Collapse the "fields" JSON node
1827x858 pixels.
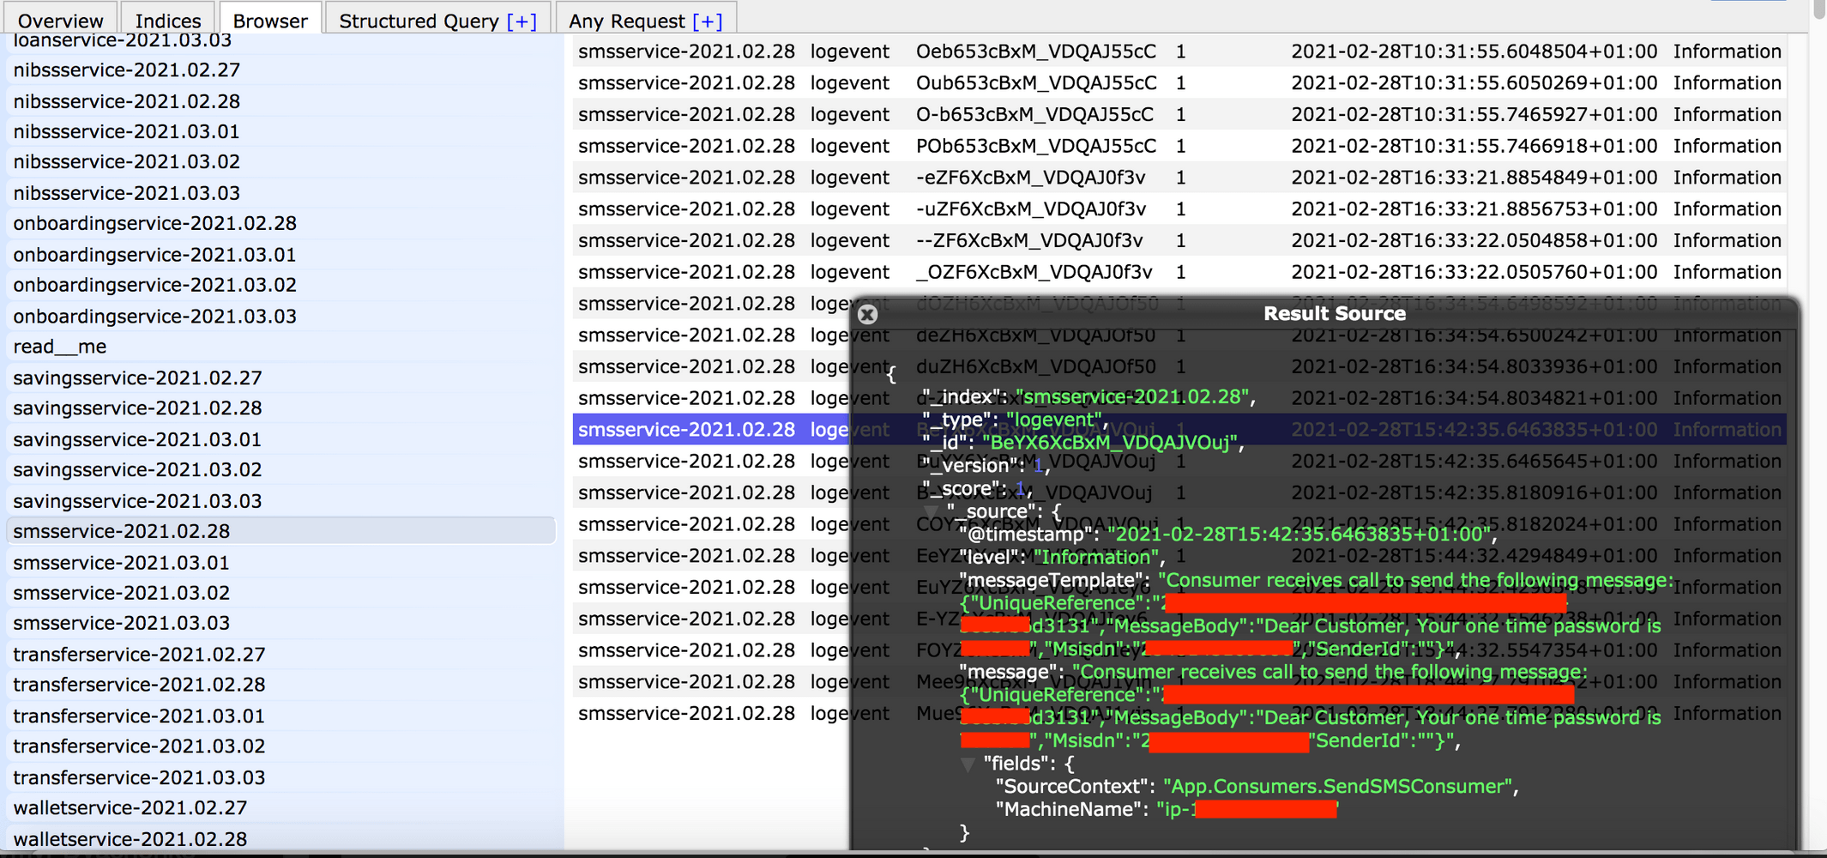(x=968, y=763)
